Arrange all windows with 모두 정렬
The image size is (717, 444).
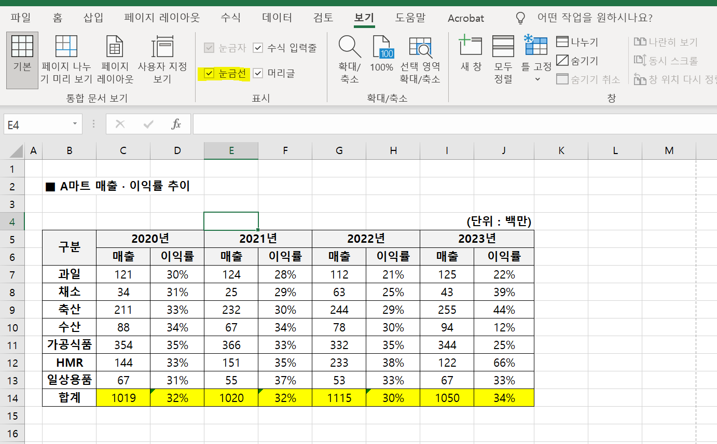click(503, 60)
